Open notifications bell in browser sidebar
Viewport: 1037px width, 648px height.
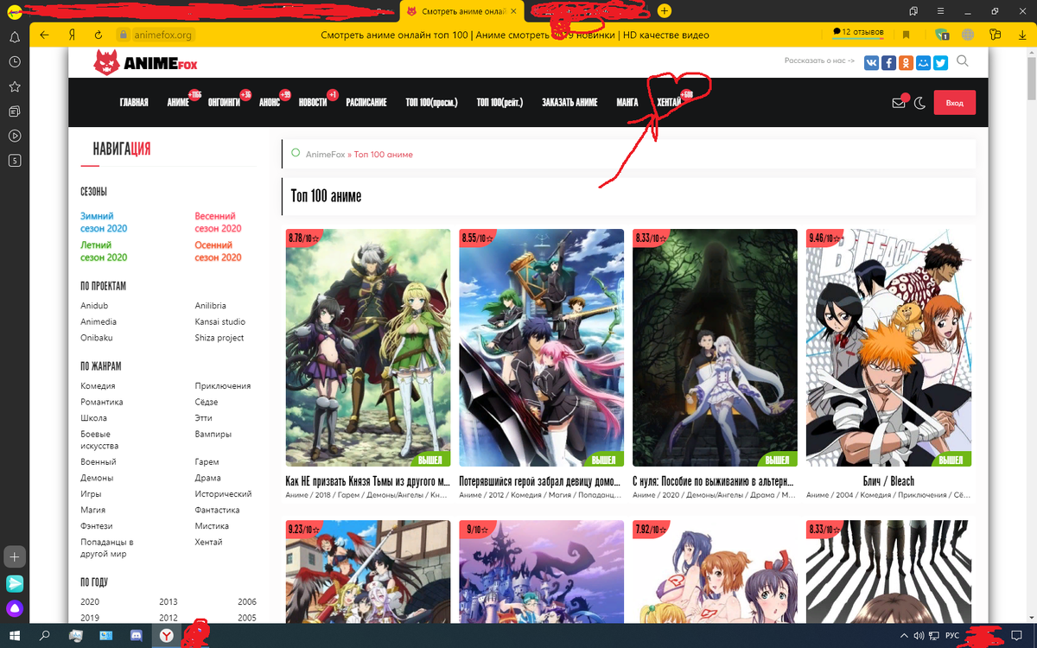coord(15,38)
